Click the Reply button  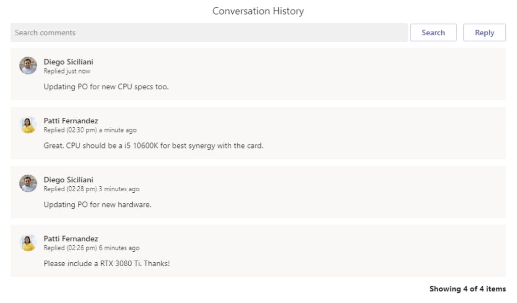pos(484,33)
